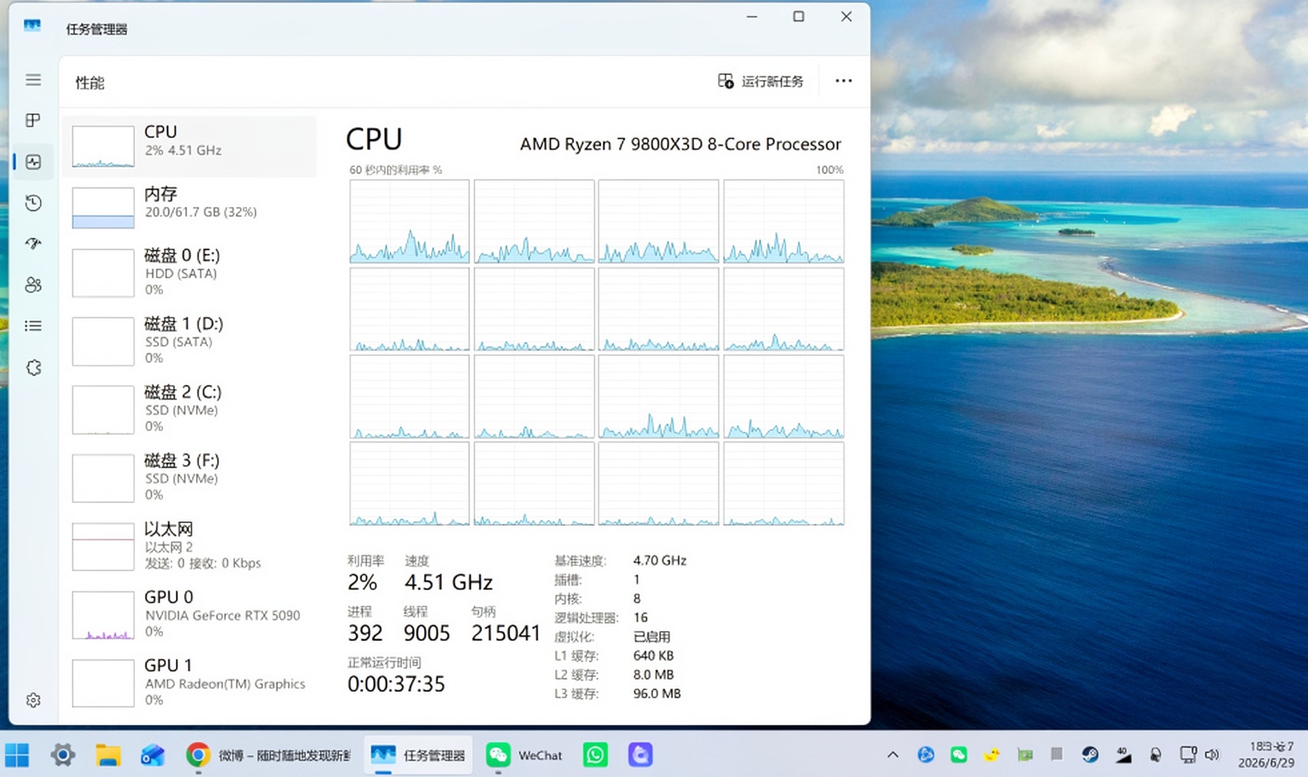
Task: Expand the hidden tray icons chevron
Action: coord(892,755)
